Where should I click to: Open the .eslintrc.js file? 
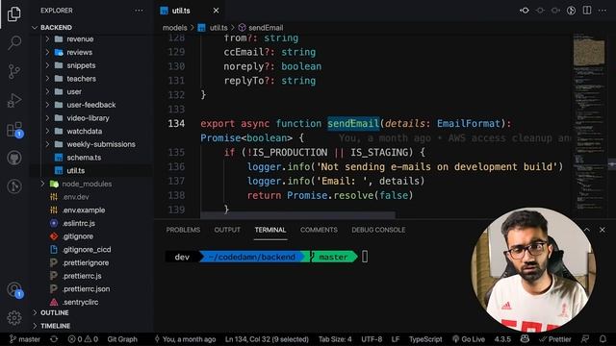(79, 223)
